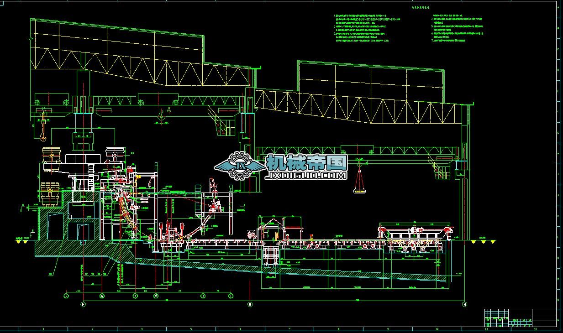Select bottom border zone number 9
The image size is (563, 333).
[388, 329]
